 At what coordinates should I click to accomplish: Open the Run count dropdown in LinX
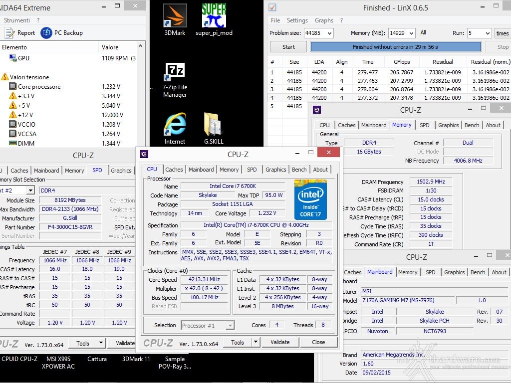click(x=488, y=33)
